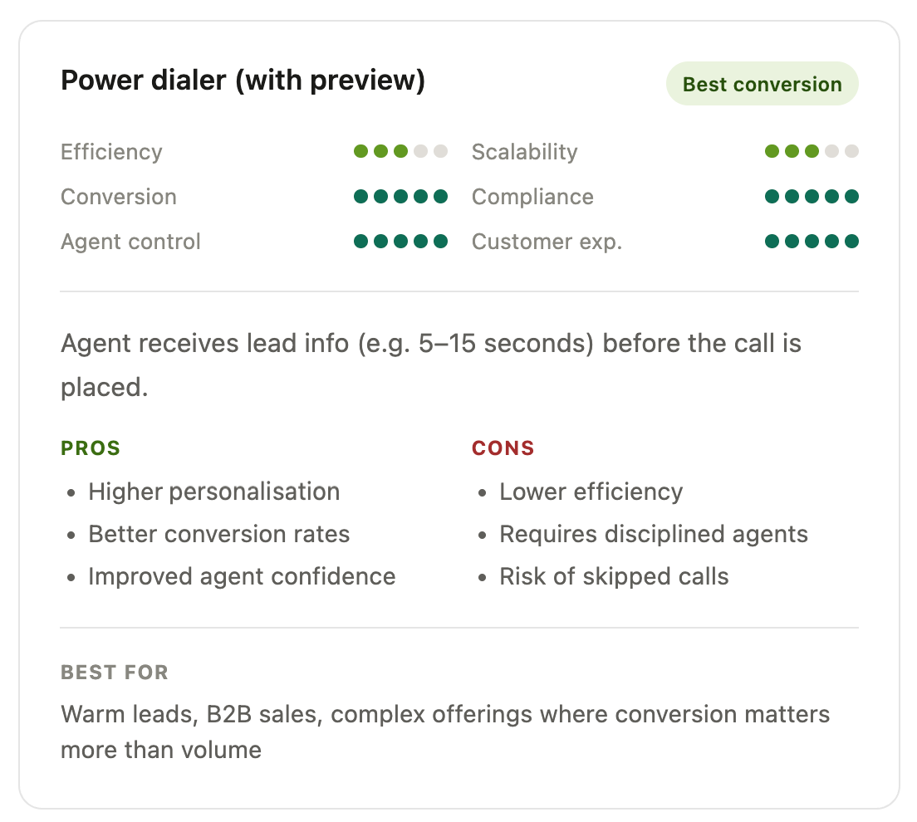The height and width of the screenshot is (822, 917).
Task: Click the Scalability label
Action: click(525, 152)
